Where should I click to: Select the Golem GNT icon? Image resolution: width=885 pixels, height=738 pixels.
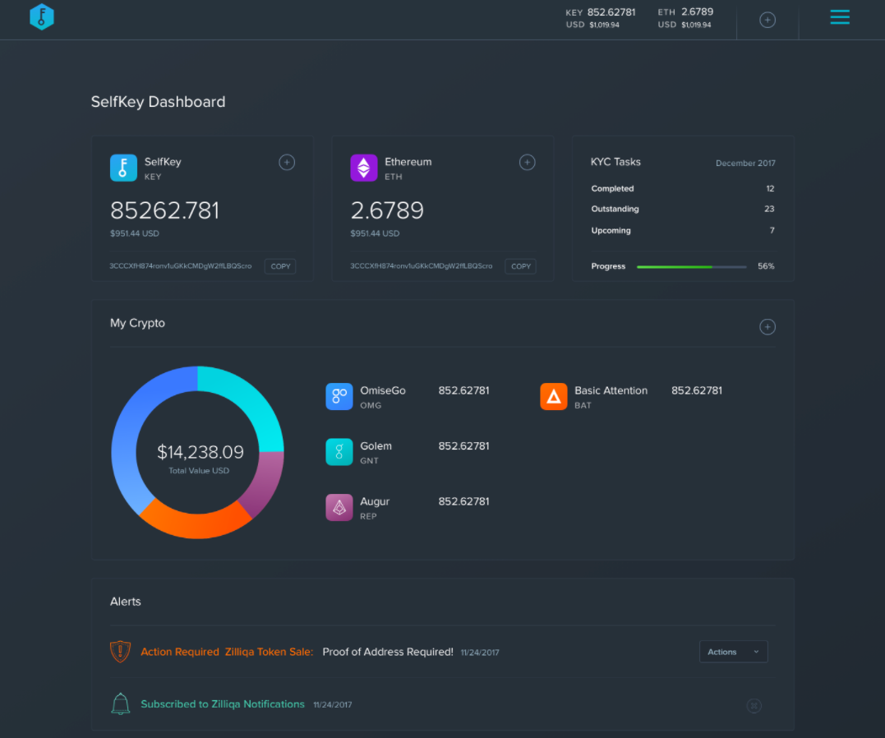[339, 452]
